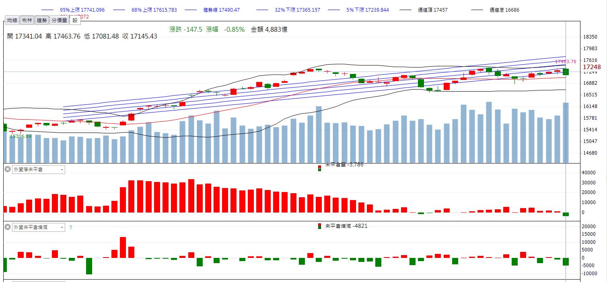
Task: Close the 外資未平倉增減 indicator panel
Action: tap(7, 227)
